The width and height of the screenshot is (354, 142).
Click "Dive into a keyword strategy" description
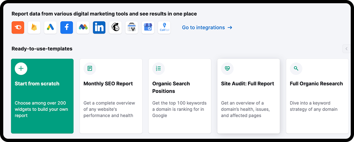(314, 106)
